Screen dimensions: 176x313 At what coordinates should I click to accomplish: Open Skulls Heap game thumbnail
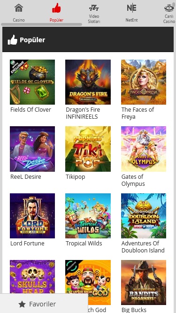(32, 277)
